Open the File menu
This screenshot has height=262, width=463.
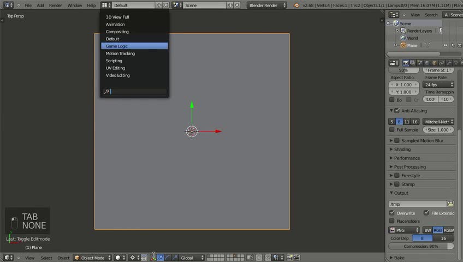28,5
